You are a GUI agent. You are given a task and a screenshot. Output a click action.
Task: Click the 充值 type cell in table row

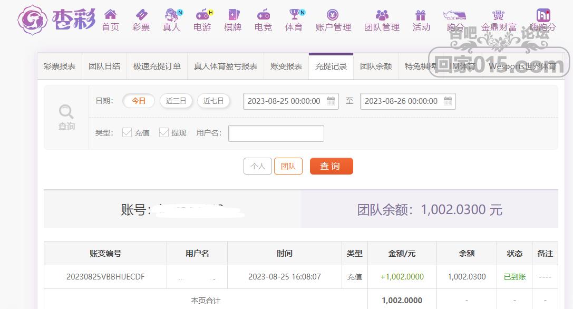click(x=354, y=277)
